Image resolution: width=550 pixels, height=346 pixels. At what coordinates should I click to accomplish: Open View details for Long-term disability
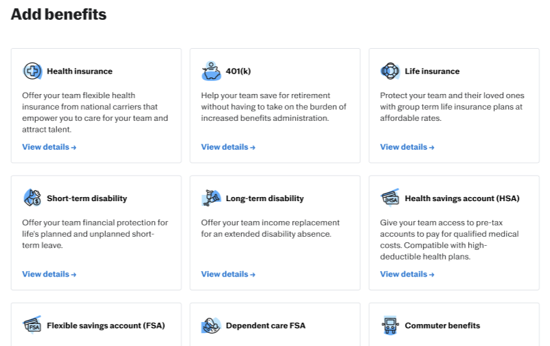click(228, 275)
